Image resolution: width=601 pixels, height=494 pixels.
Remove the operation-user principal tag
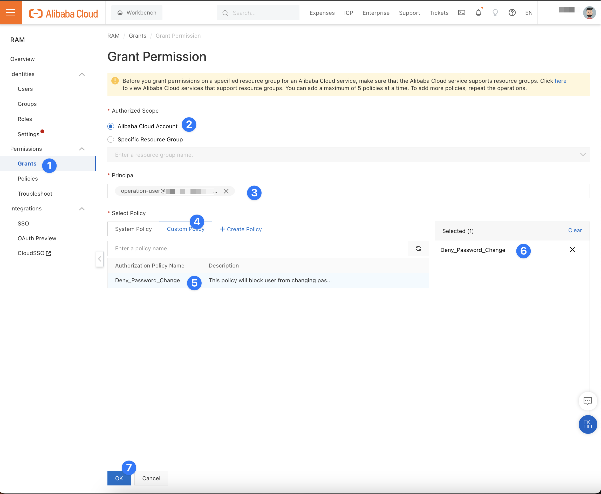(226, 191)
